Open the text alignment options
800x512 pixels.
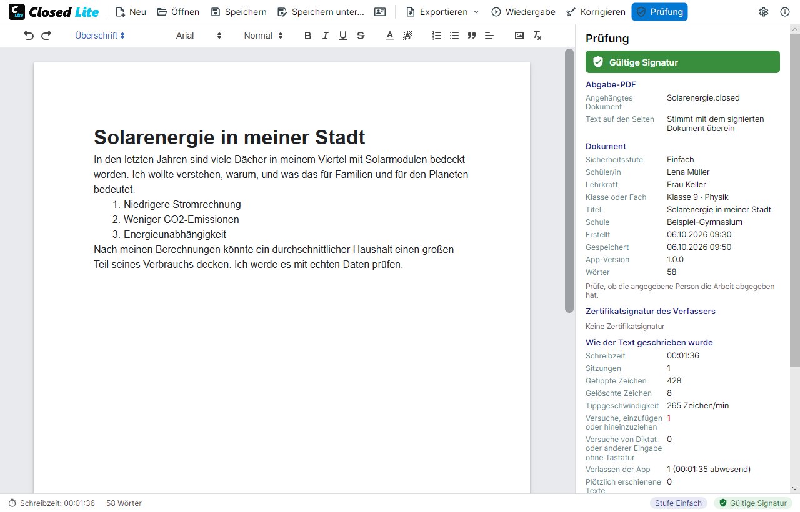click(489, 36)
